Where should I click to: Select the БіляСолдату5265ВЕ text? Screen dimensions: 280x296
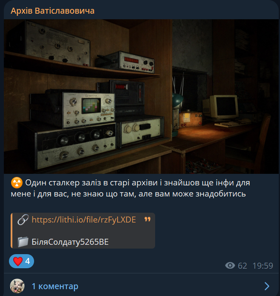click(x=70, y=242)
